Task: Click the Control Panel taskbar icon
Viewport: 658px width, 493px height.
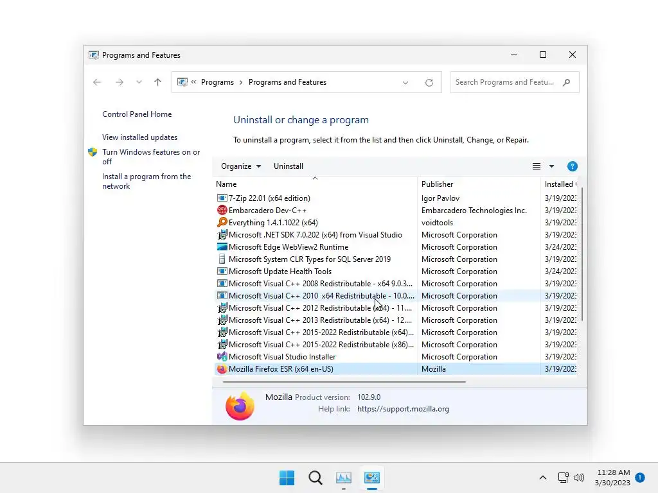Action: [x=372, y=478]
